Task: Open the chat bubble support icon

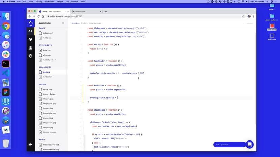Action: click(249, 144)
